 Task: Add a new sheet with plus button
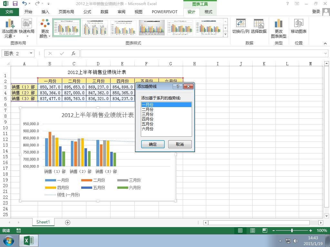(x=68, y=223)
